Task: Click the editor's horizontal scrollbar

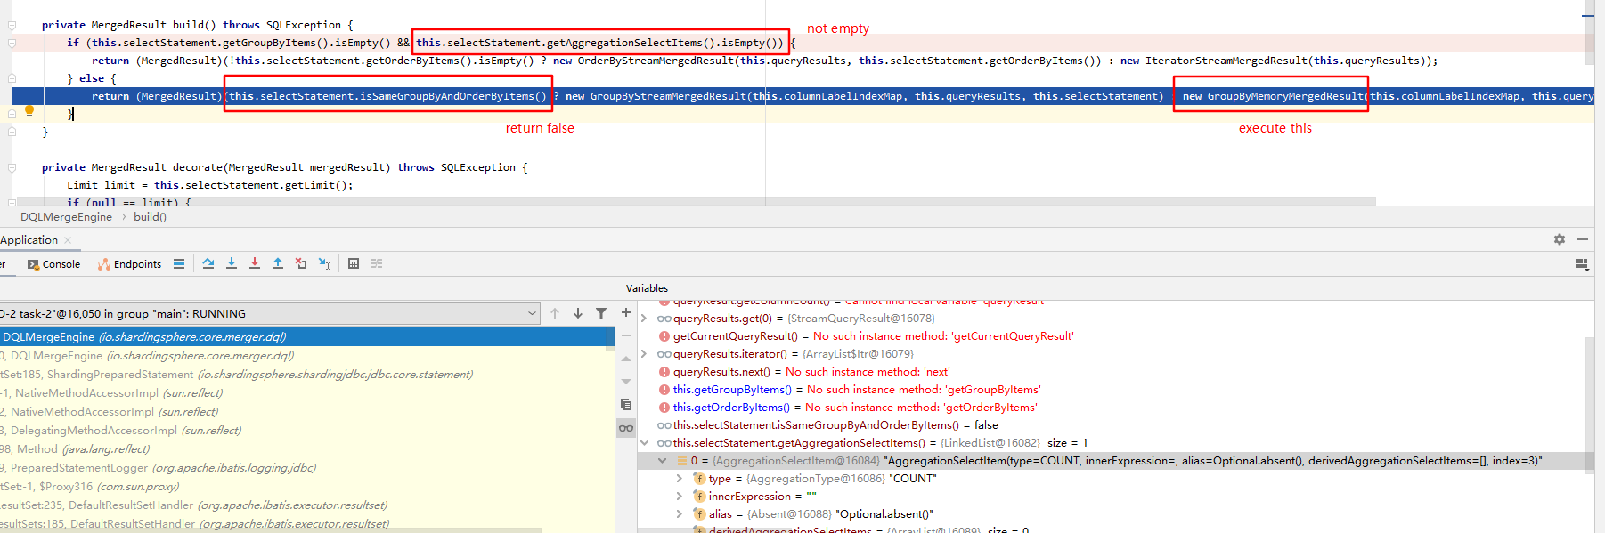Action: click(697, 201)
